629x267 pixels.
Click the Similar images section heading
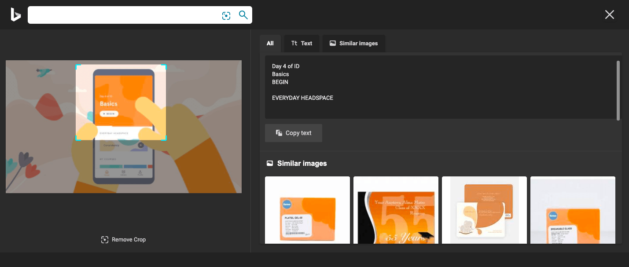[x=302, y=163]
